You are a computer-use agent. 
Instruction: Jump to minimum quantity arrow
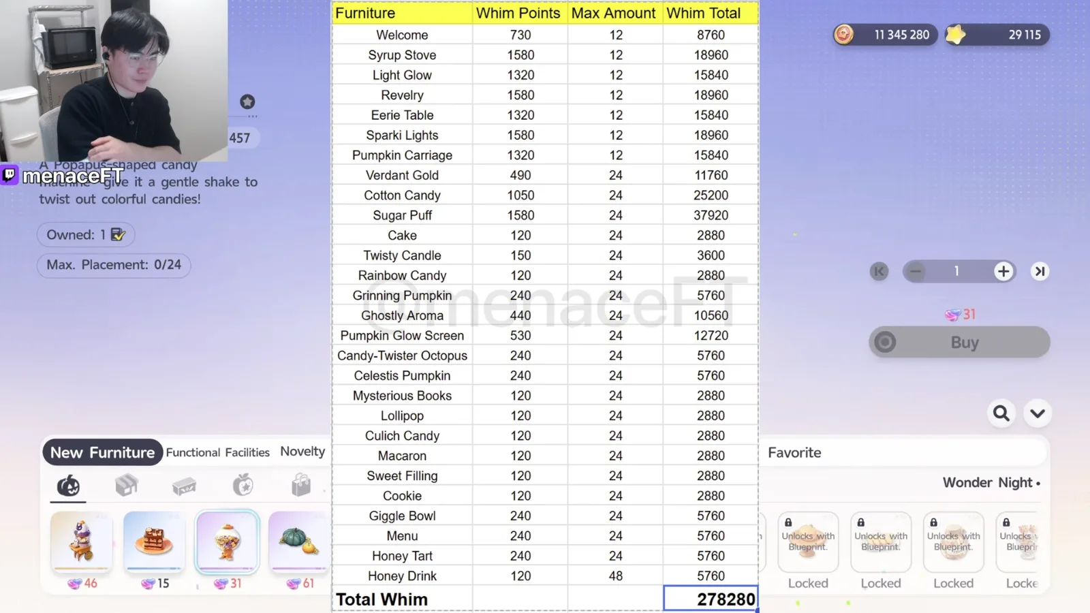(879, 271)
